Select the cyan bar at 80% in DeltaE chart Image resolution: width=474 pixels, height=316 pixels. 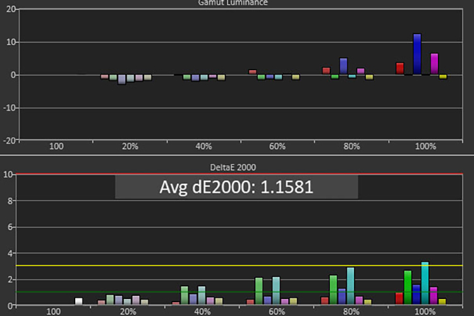pyautogui.click(x=350, y=286)
